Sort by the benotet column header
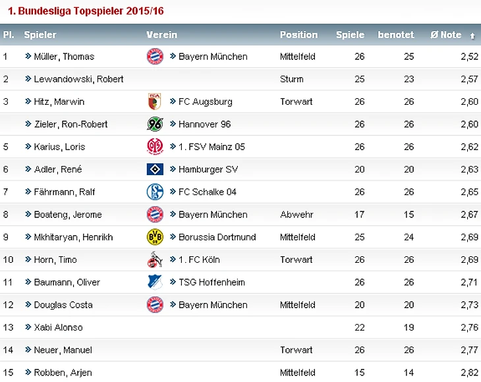This screenshot has width=481, height=382. click(395, 35)
